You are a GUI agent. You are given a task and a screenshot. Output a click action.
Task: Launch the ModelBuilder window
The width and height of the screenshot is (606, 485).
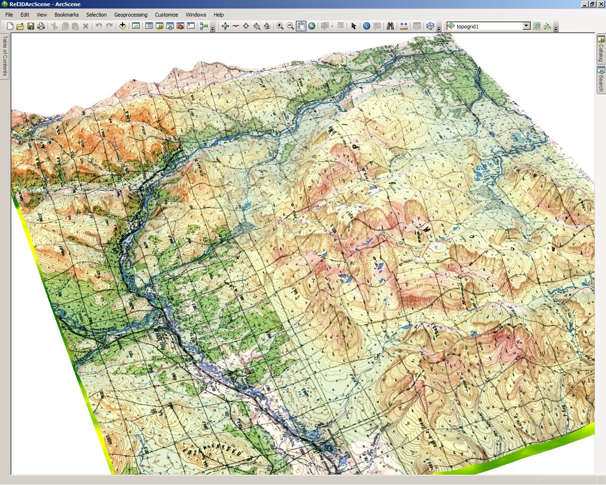204,26
